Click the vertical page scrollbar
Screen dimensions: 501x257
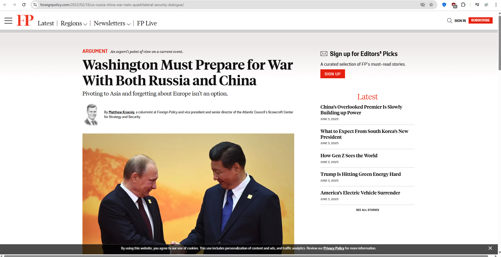click(x=499, y=43)
